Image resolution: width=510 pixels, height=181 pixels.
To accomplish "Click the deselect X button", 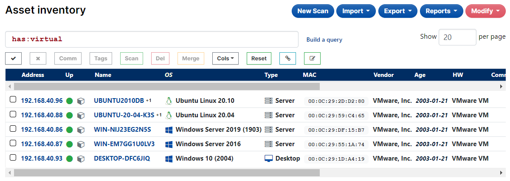I will tap(38, 59).
